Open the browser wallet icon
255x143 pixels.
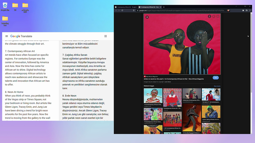(x=247, y=10)
